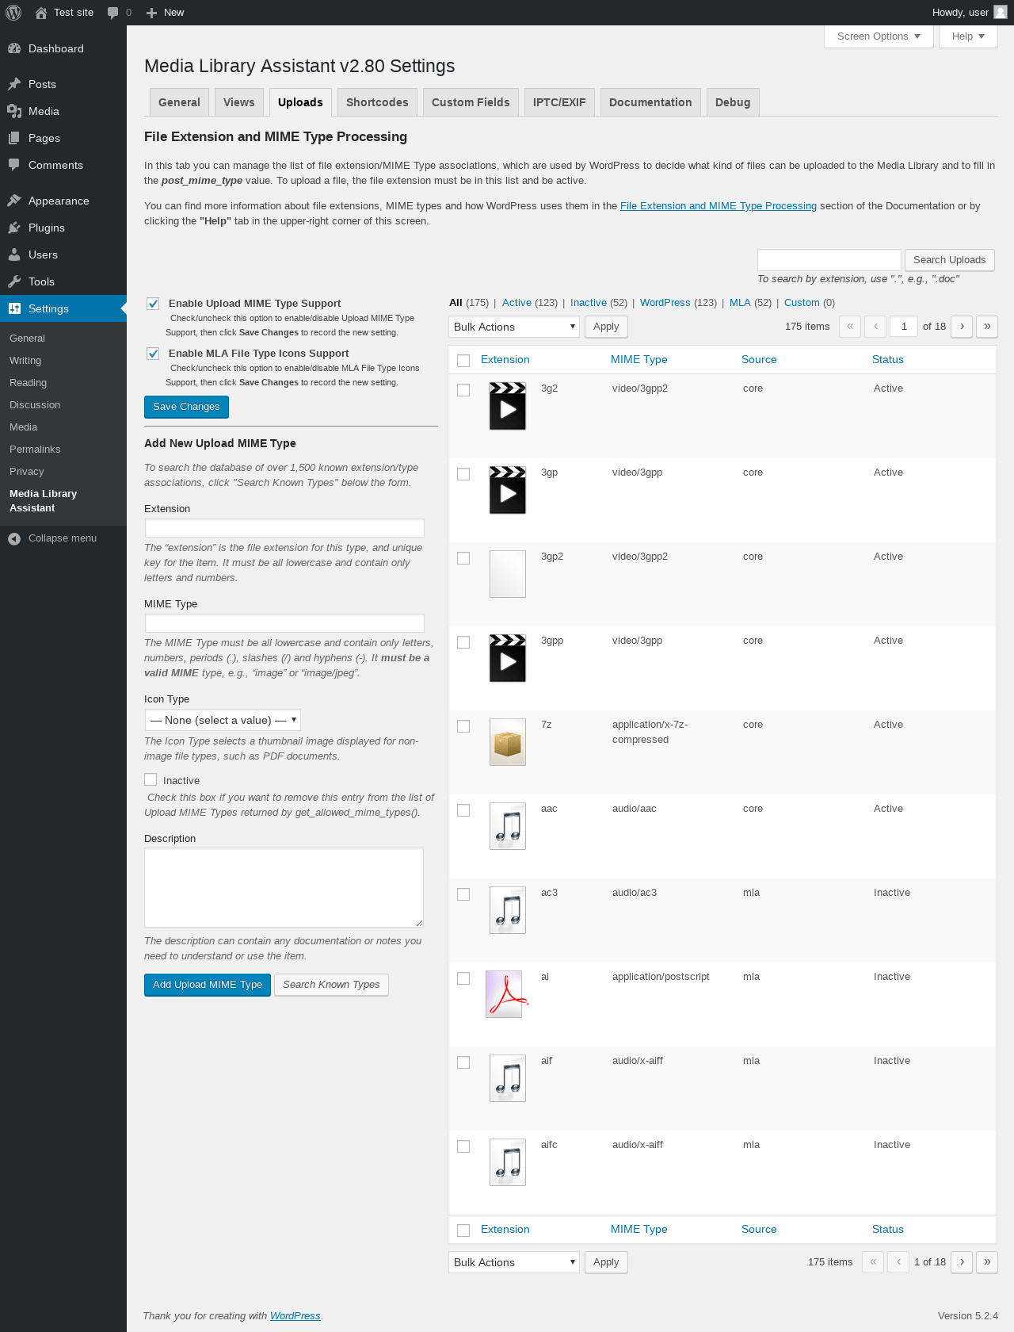Filter list by the MLA source link
The image size is (1014, 1332).
tap(740, 303)
